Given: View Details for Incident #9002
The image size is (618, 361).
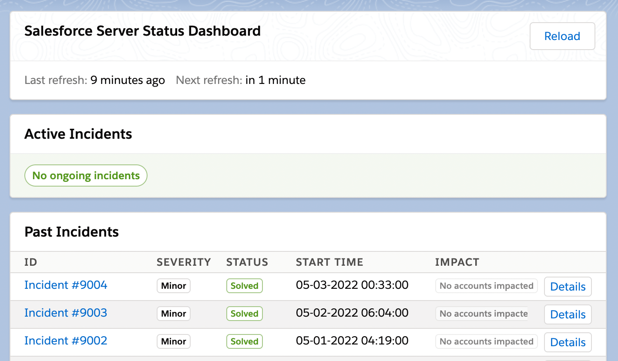Looking at the screenshot, I should (568, 342).
